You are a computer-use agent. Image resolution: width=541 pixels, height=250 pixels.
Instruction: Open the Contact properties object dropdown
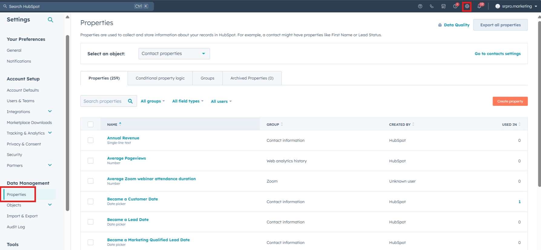(174, 54)
